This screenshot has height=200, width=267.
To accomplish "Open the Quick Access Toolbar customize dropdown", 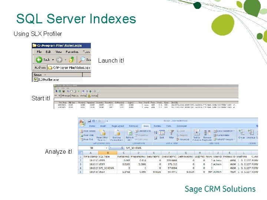I will coord(107,121).
